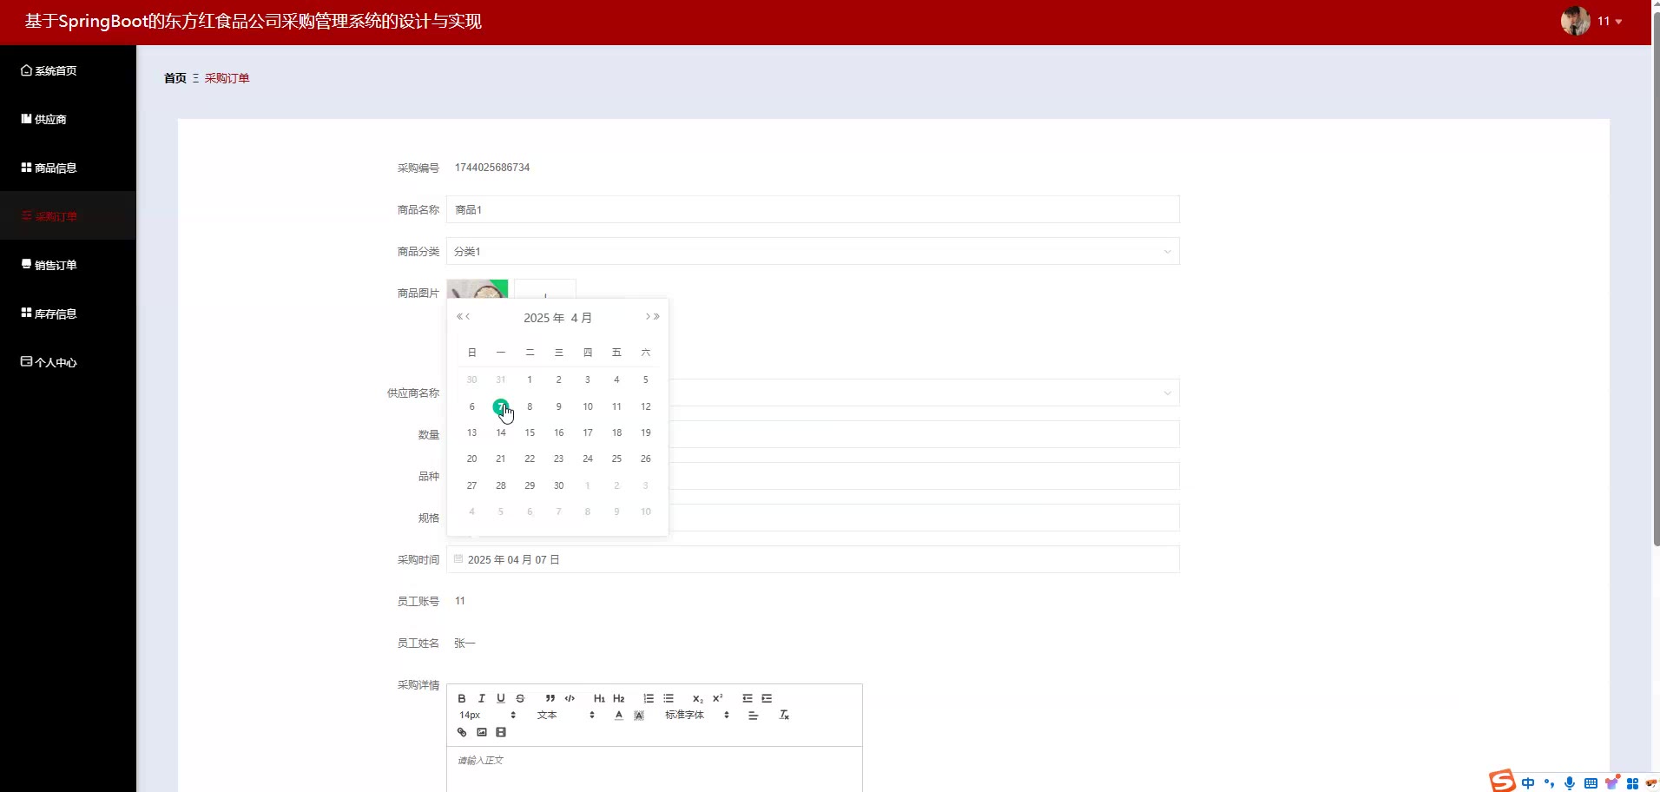This screenshot has height=792, width=1660.
Task: Toggle Sogou punctuation mode
Action: [x=1549, y=783]
